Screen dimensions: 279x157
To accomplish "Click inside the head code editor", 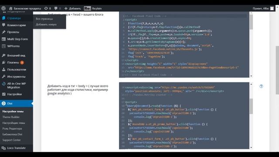I will coord(184,44).
